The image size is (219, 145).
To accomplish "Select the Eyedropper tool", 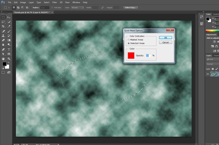I will click(9, 26).
